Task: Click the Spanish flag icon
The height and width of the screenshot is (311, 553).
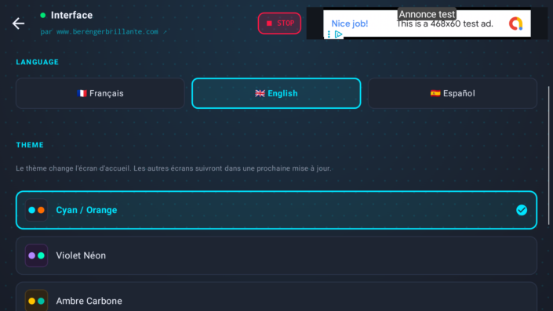Action: coord(435,93)
